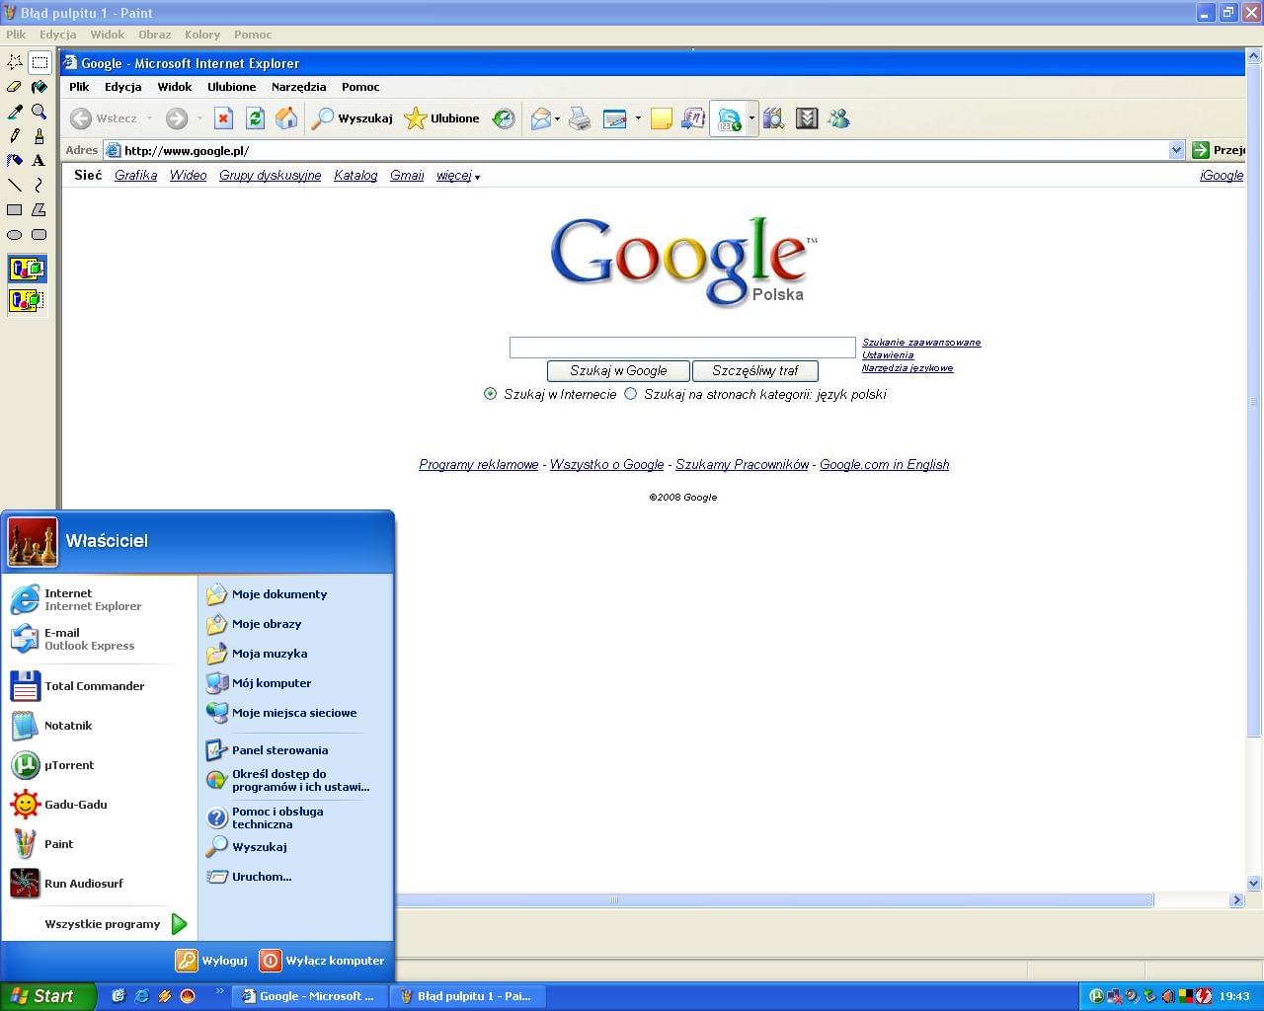The image size is (1264, 1011).
Task: Choose the Eraser tool in Paint toolbox
Action: click(15, 87)
